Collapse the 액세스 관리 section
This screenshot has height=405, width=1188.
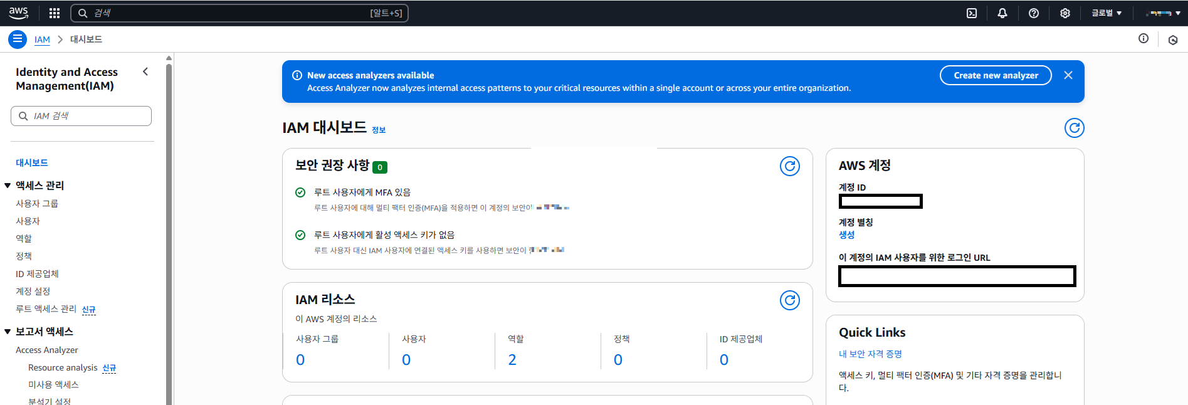(x=8, y=186)
